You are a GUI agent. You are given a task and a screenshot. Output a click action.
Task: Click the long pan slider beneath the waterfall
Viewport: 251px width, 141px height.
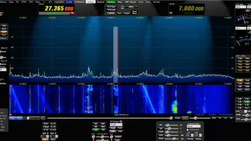click(110, 118)
